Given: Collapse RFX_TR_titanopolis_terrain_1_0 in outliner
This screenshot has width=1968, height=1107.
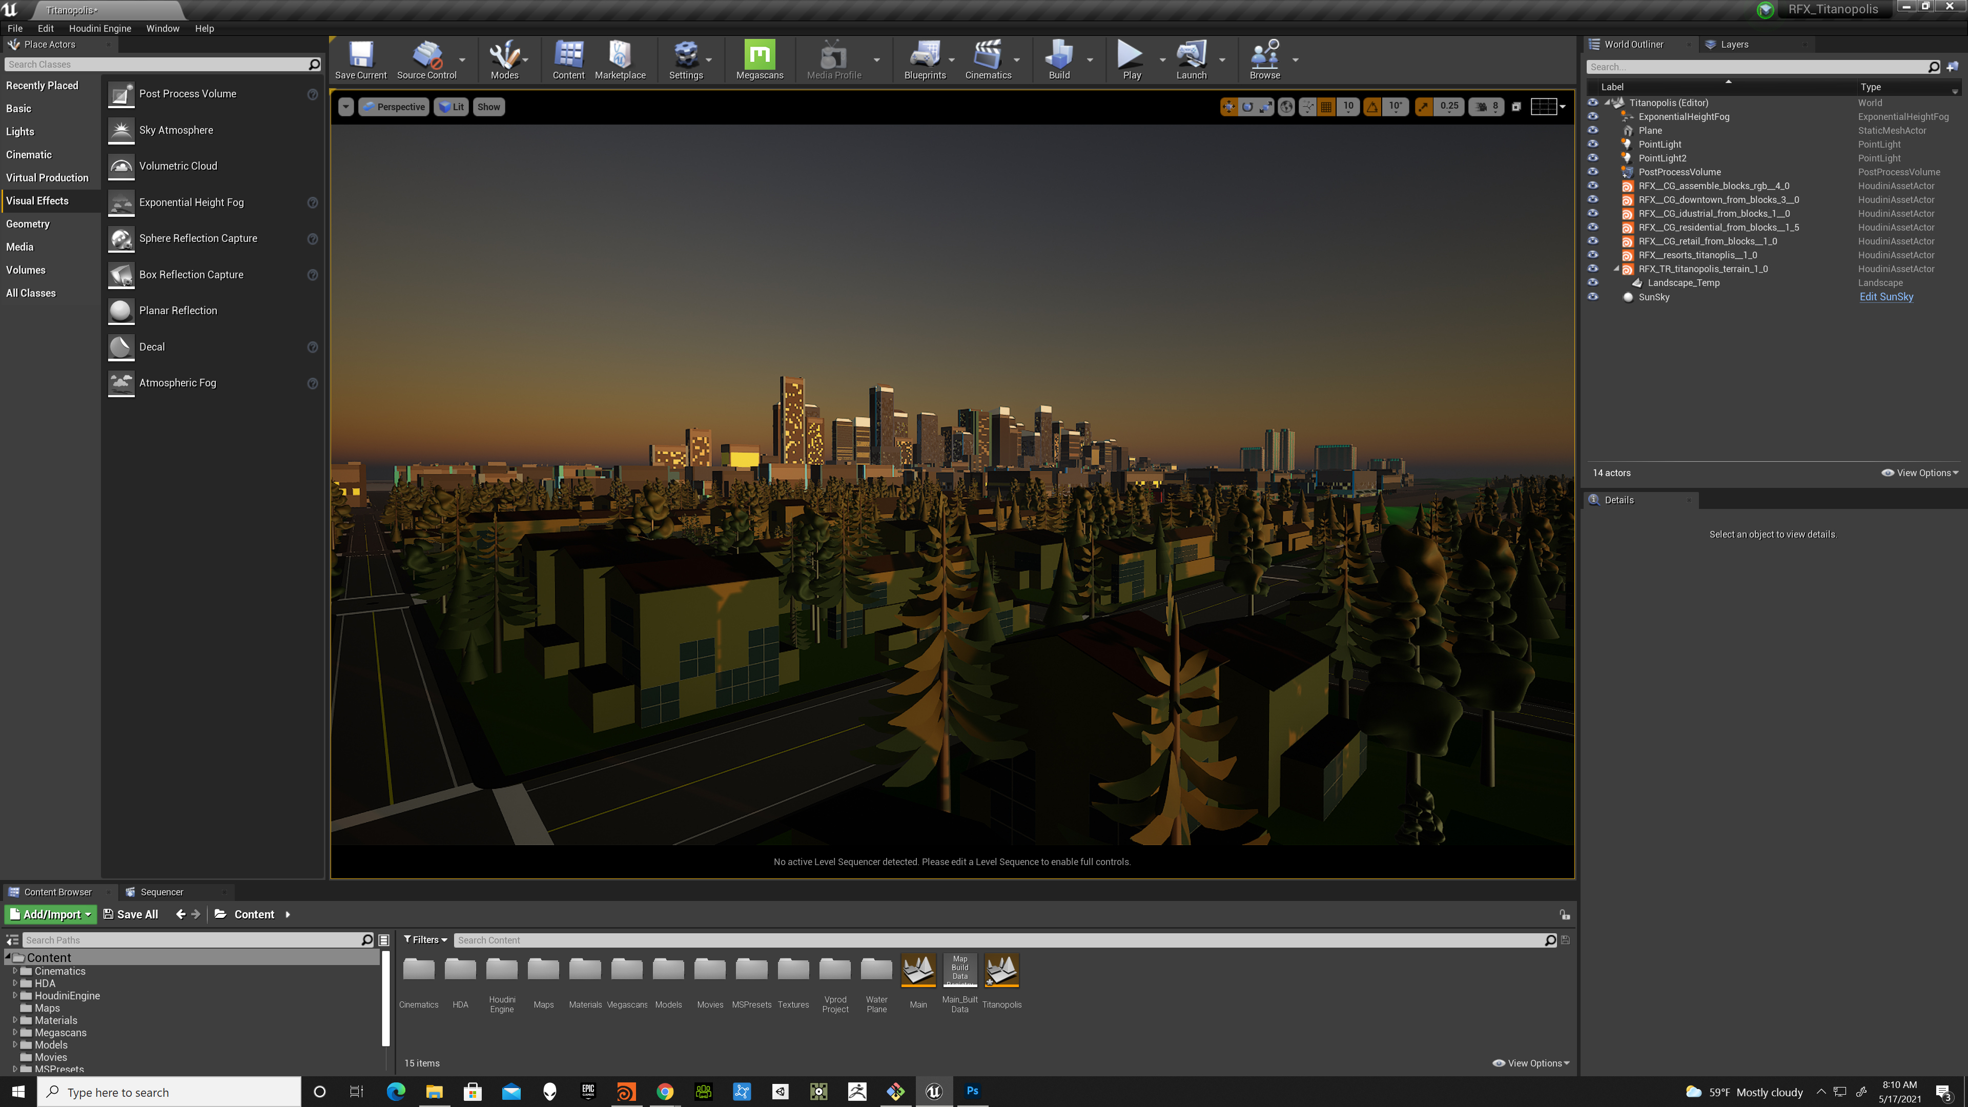Looking at the screenshot, I should [x=1616, y=269].
